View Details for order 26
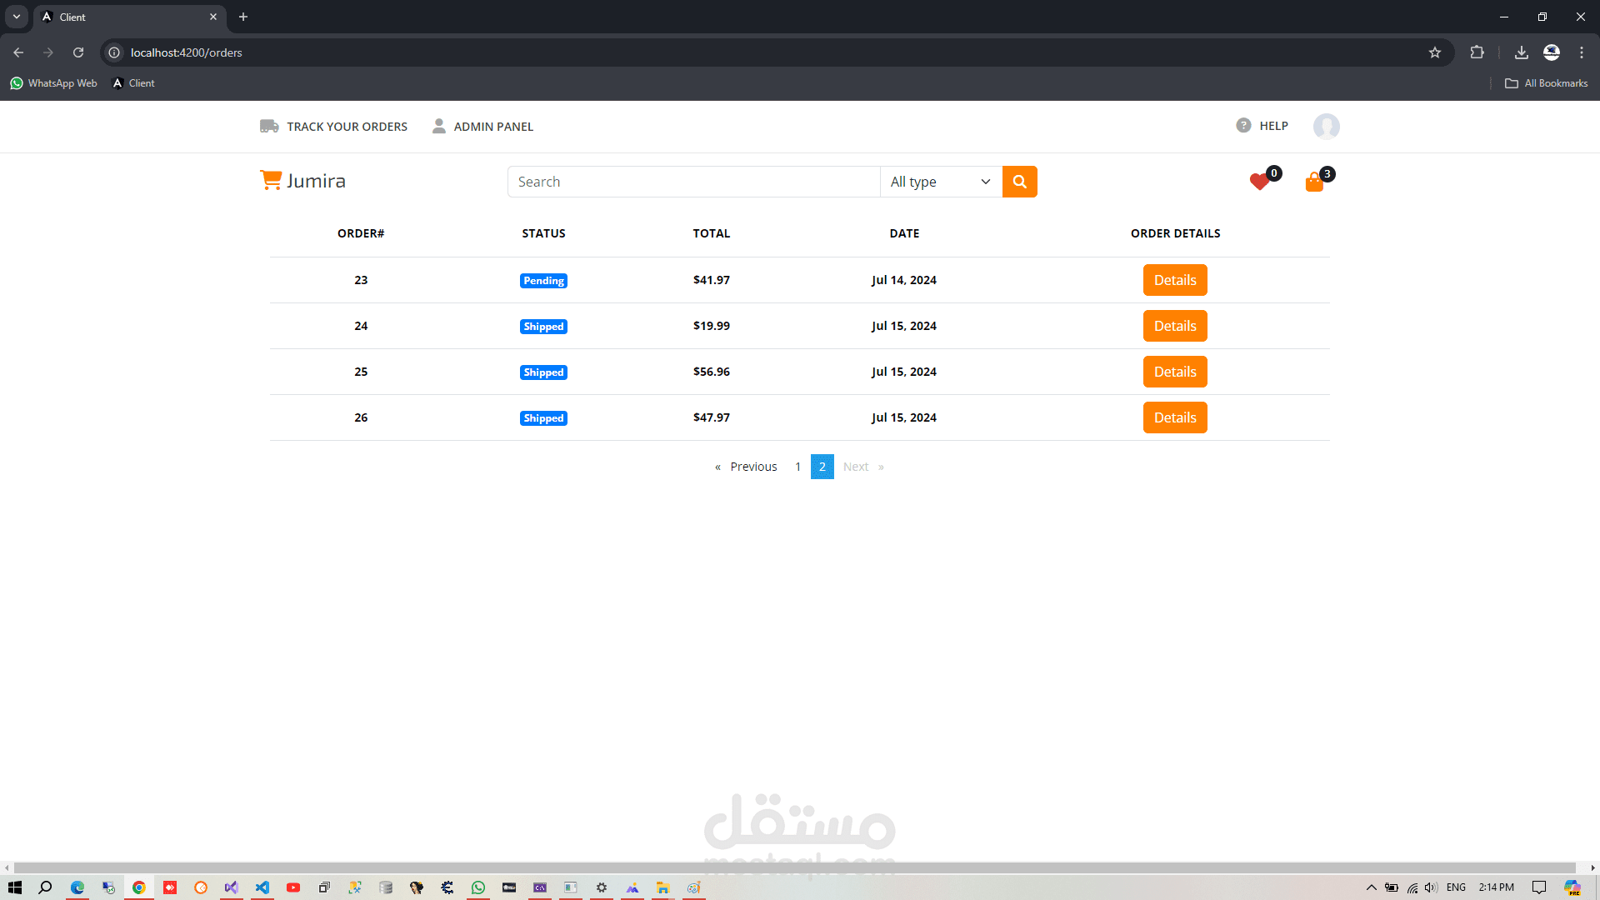The height and width of the screenshot is (900, 1600). (1174, 417)
